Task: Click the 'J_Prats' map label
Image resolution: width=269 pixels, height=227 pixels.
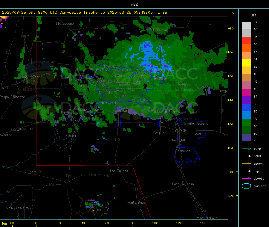Action: (x=165, y=121)
